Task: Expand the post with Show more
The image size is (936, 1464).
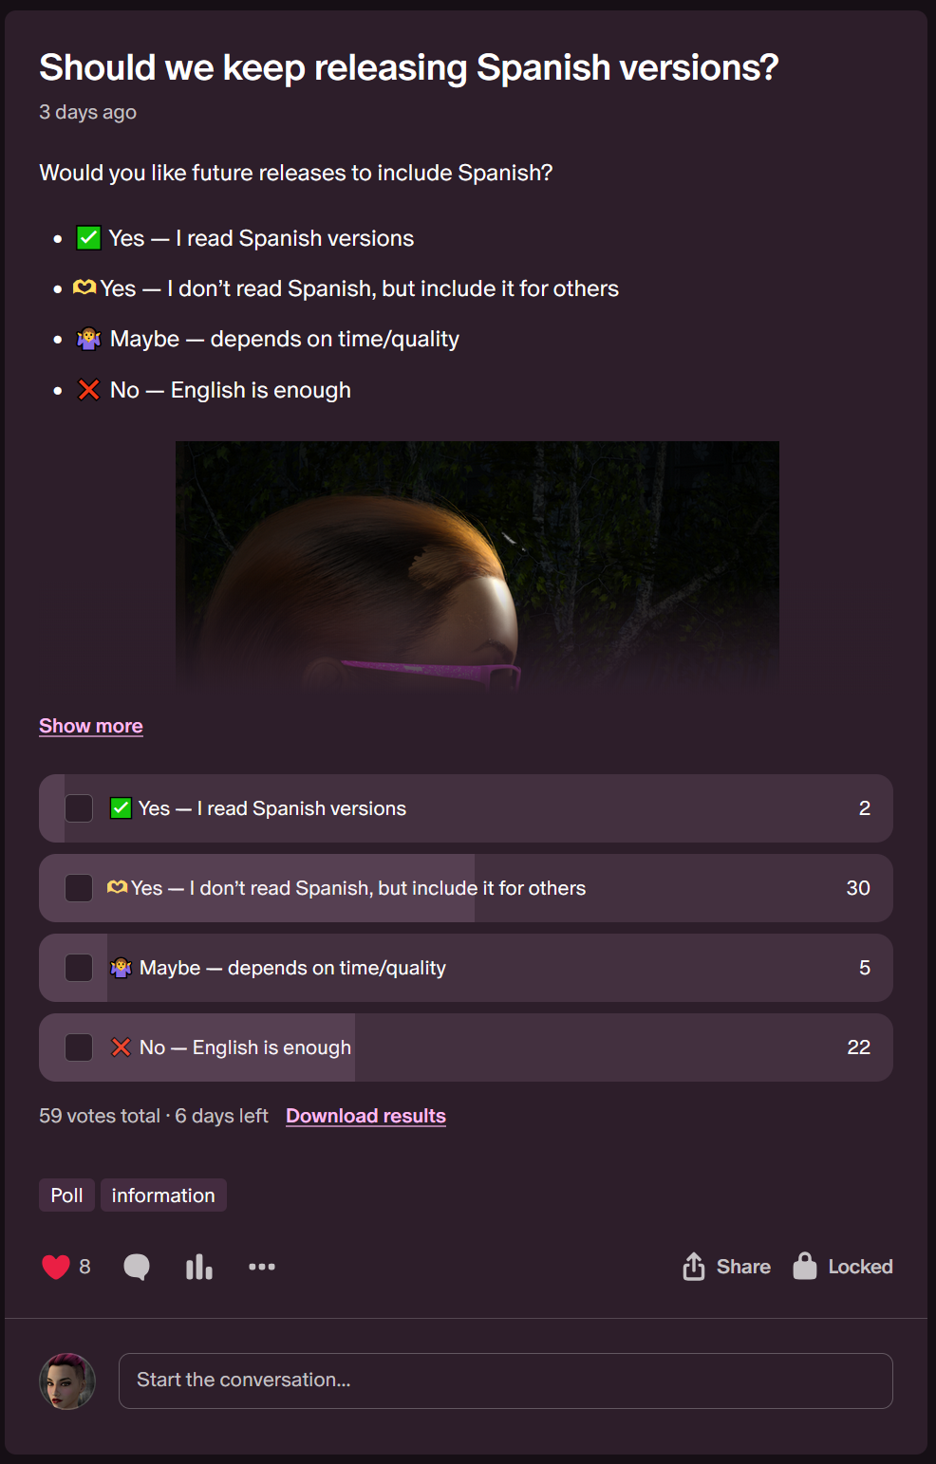Action: point(91,726)
